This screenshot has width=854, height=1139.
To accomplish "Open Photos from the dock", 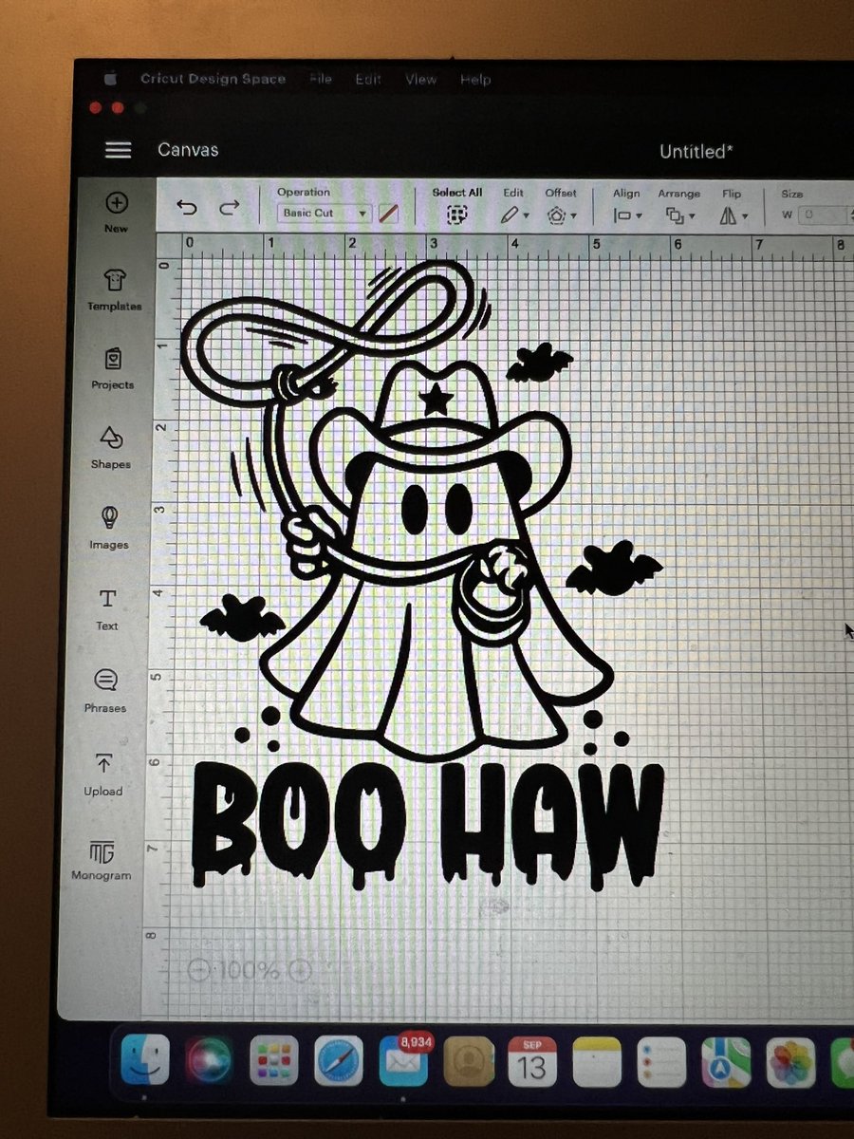I will pos(790,1062).
